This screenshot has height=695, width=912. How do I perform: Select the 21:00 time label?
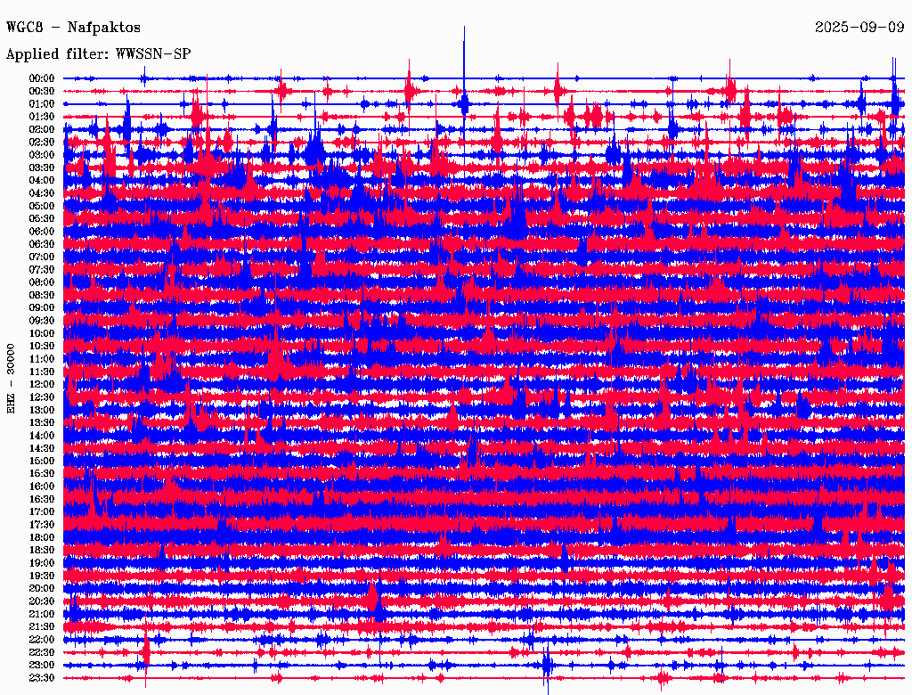[x=42, y=614]
